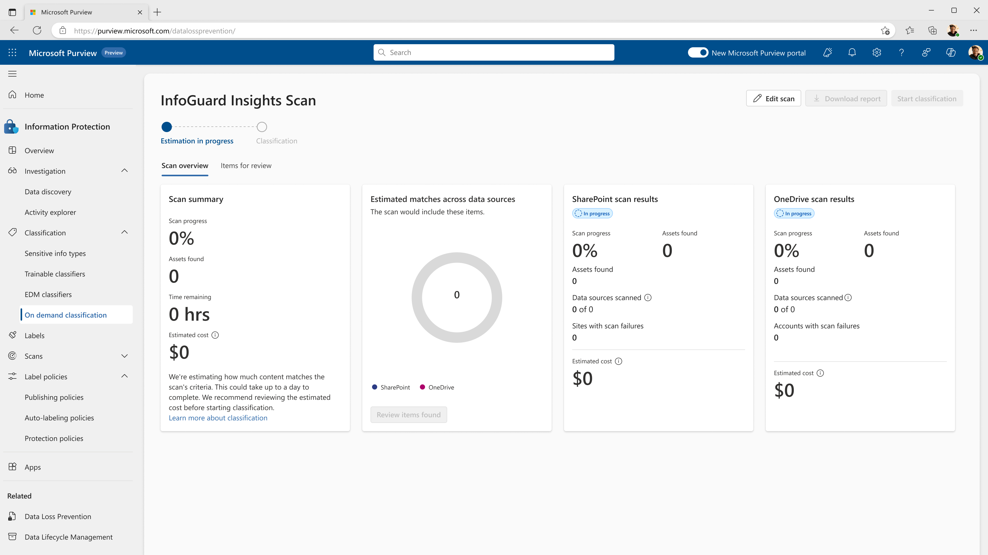Select the Scan overview tab

tap(185, 166)
